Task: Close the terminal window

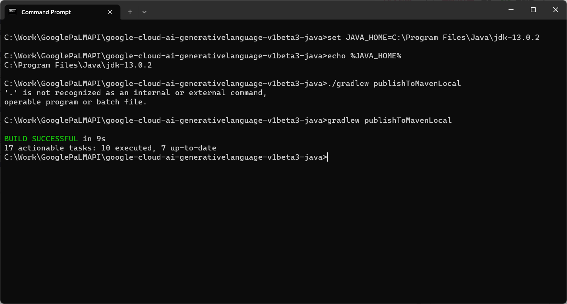Action: pos(555,10)
